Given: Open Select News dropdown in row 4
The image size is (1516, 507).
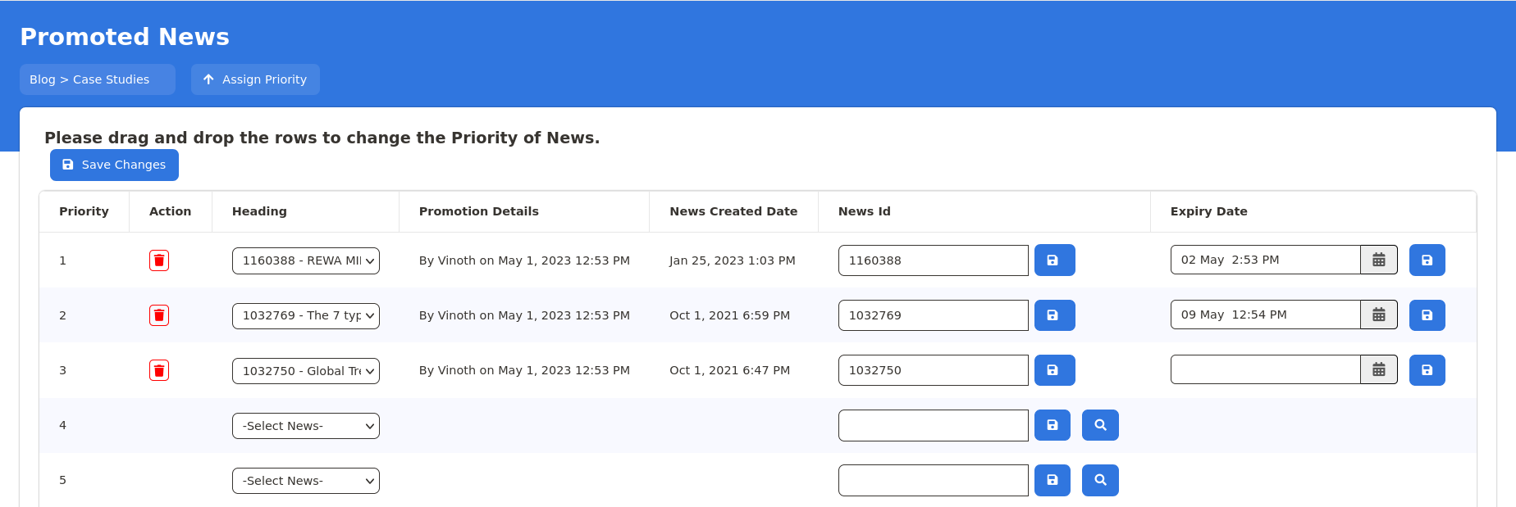Looking at the screenshot, I should click(305, 426).
